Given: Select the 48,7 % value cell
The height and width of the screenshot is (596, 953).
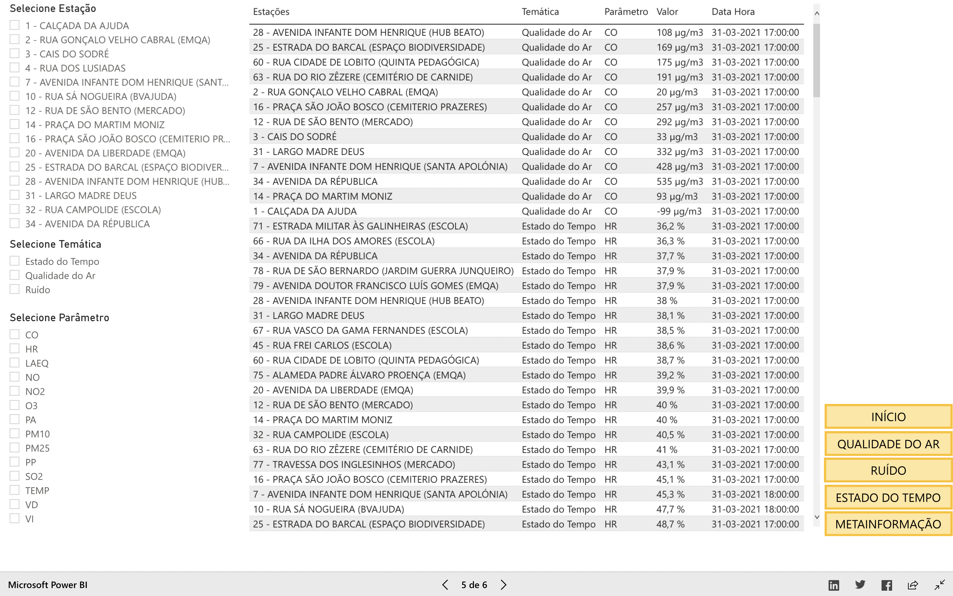Looking at the screenshot, I should 670,524.
